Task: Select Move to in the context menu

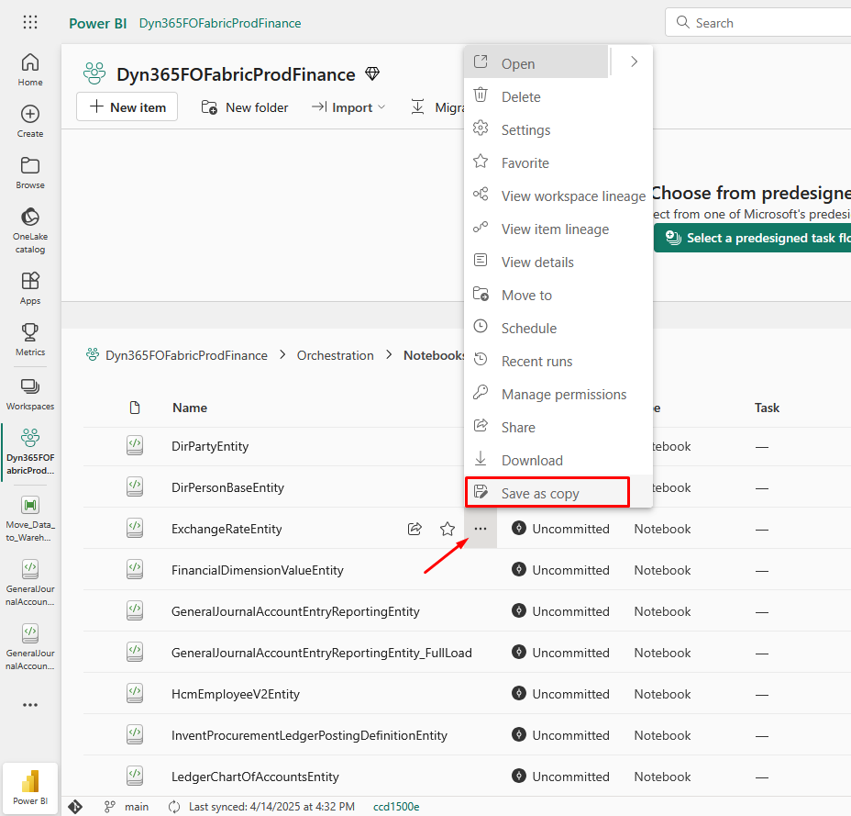Action: click(x=558, y=295)
